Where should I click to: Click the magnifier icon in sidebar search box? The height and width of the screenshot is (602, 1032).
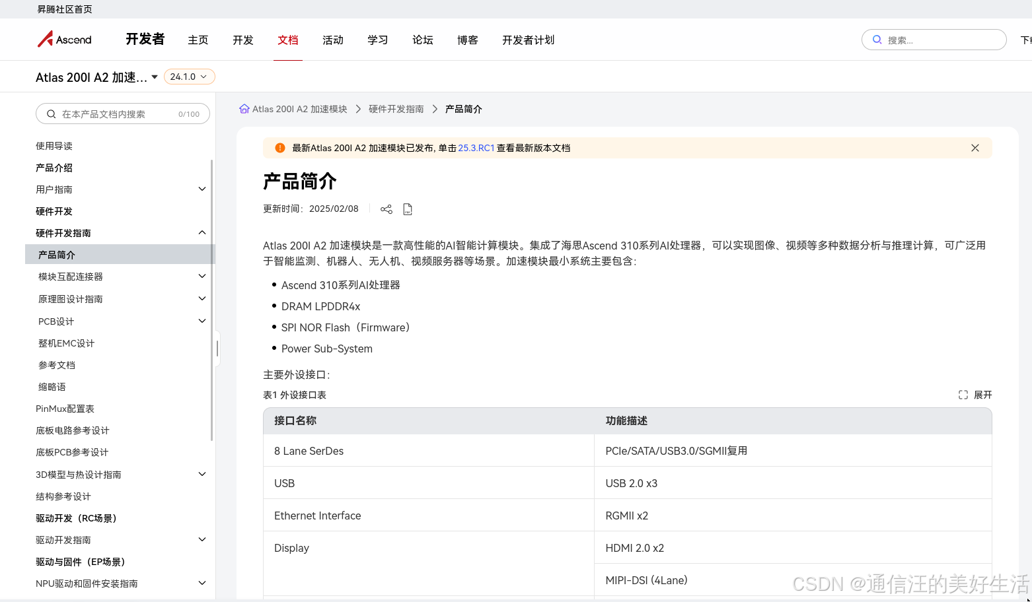pyautogui.click(x=51, y=114)
